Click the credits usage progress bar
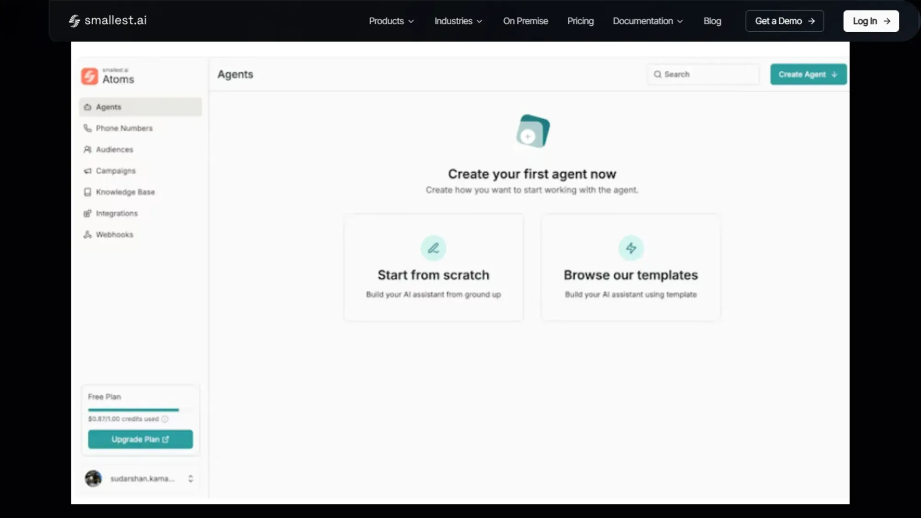The image size is (921, 518). click(x=134, y=410)
